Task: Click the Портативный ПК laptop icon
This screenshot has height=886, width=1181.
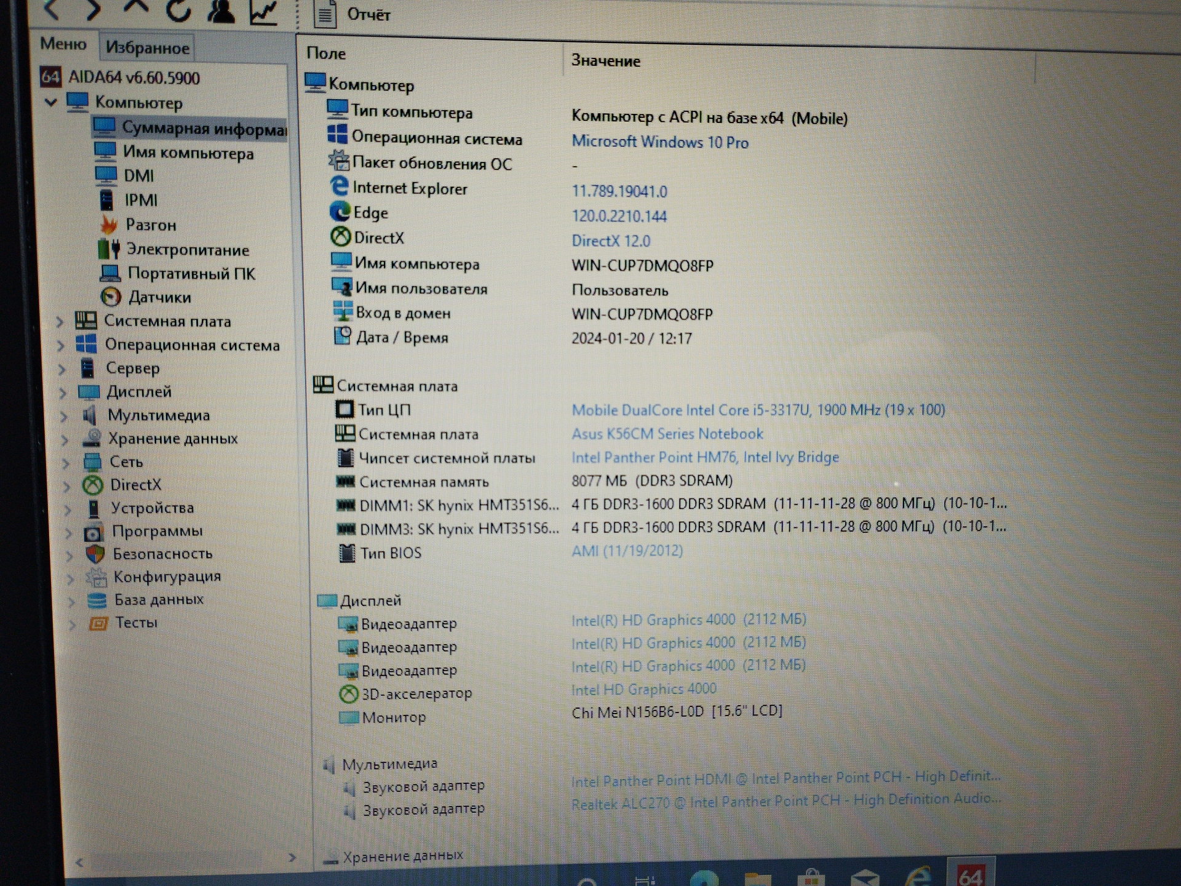Action: click(110, 273)
